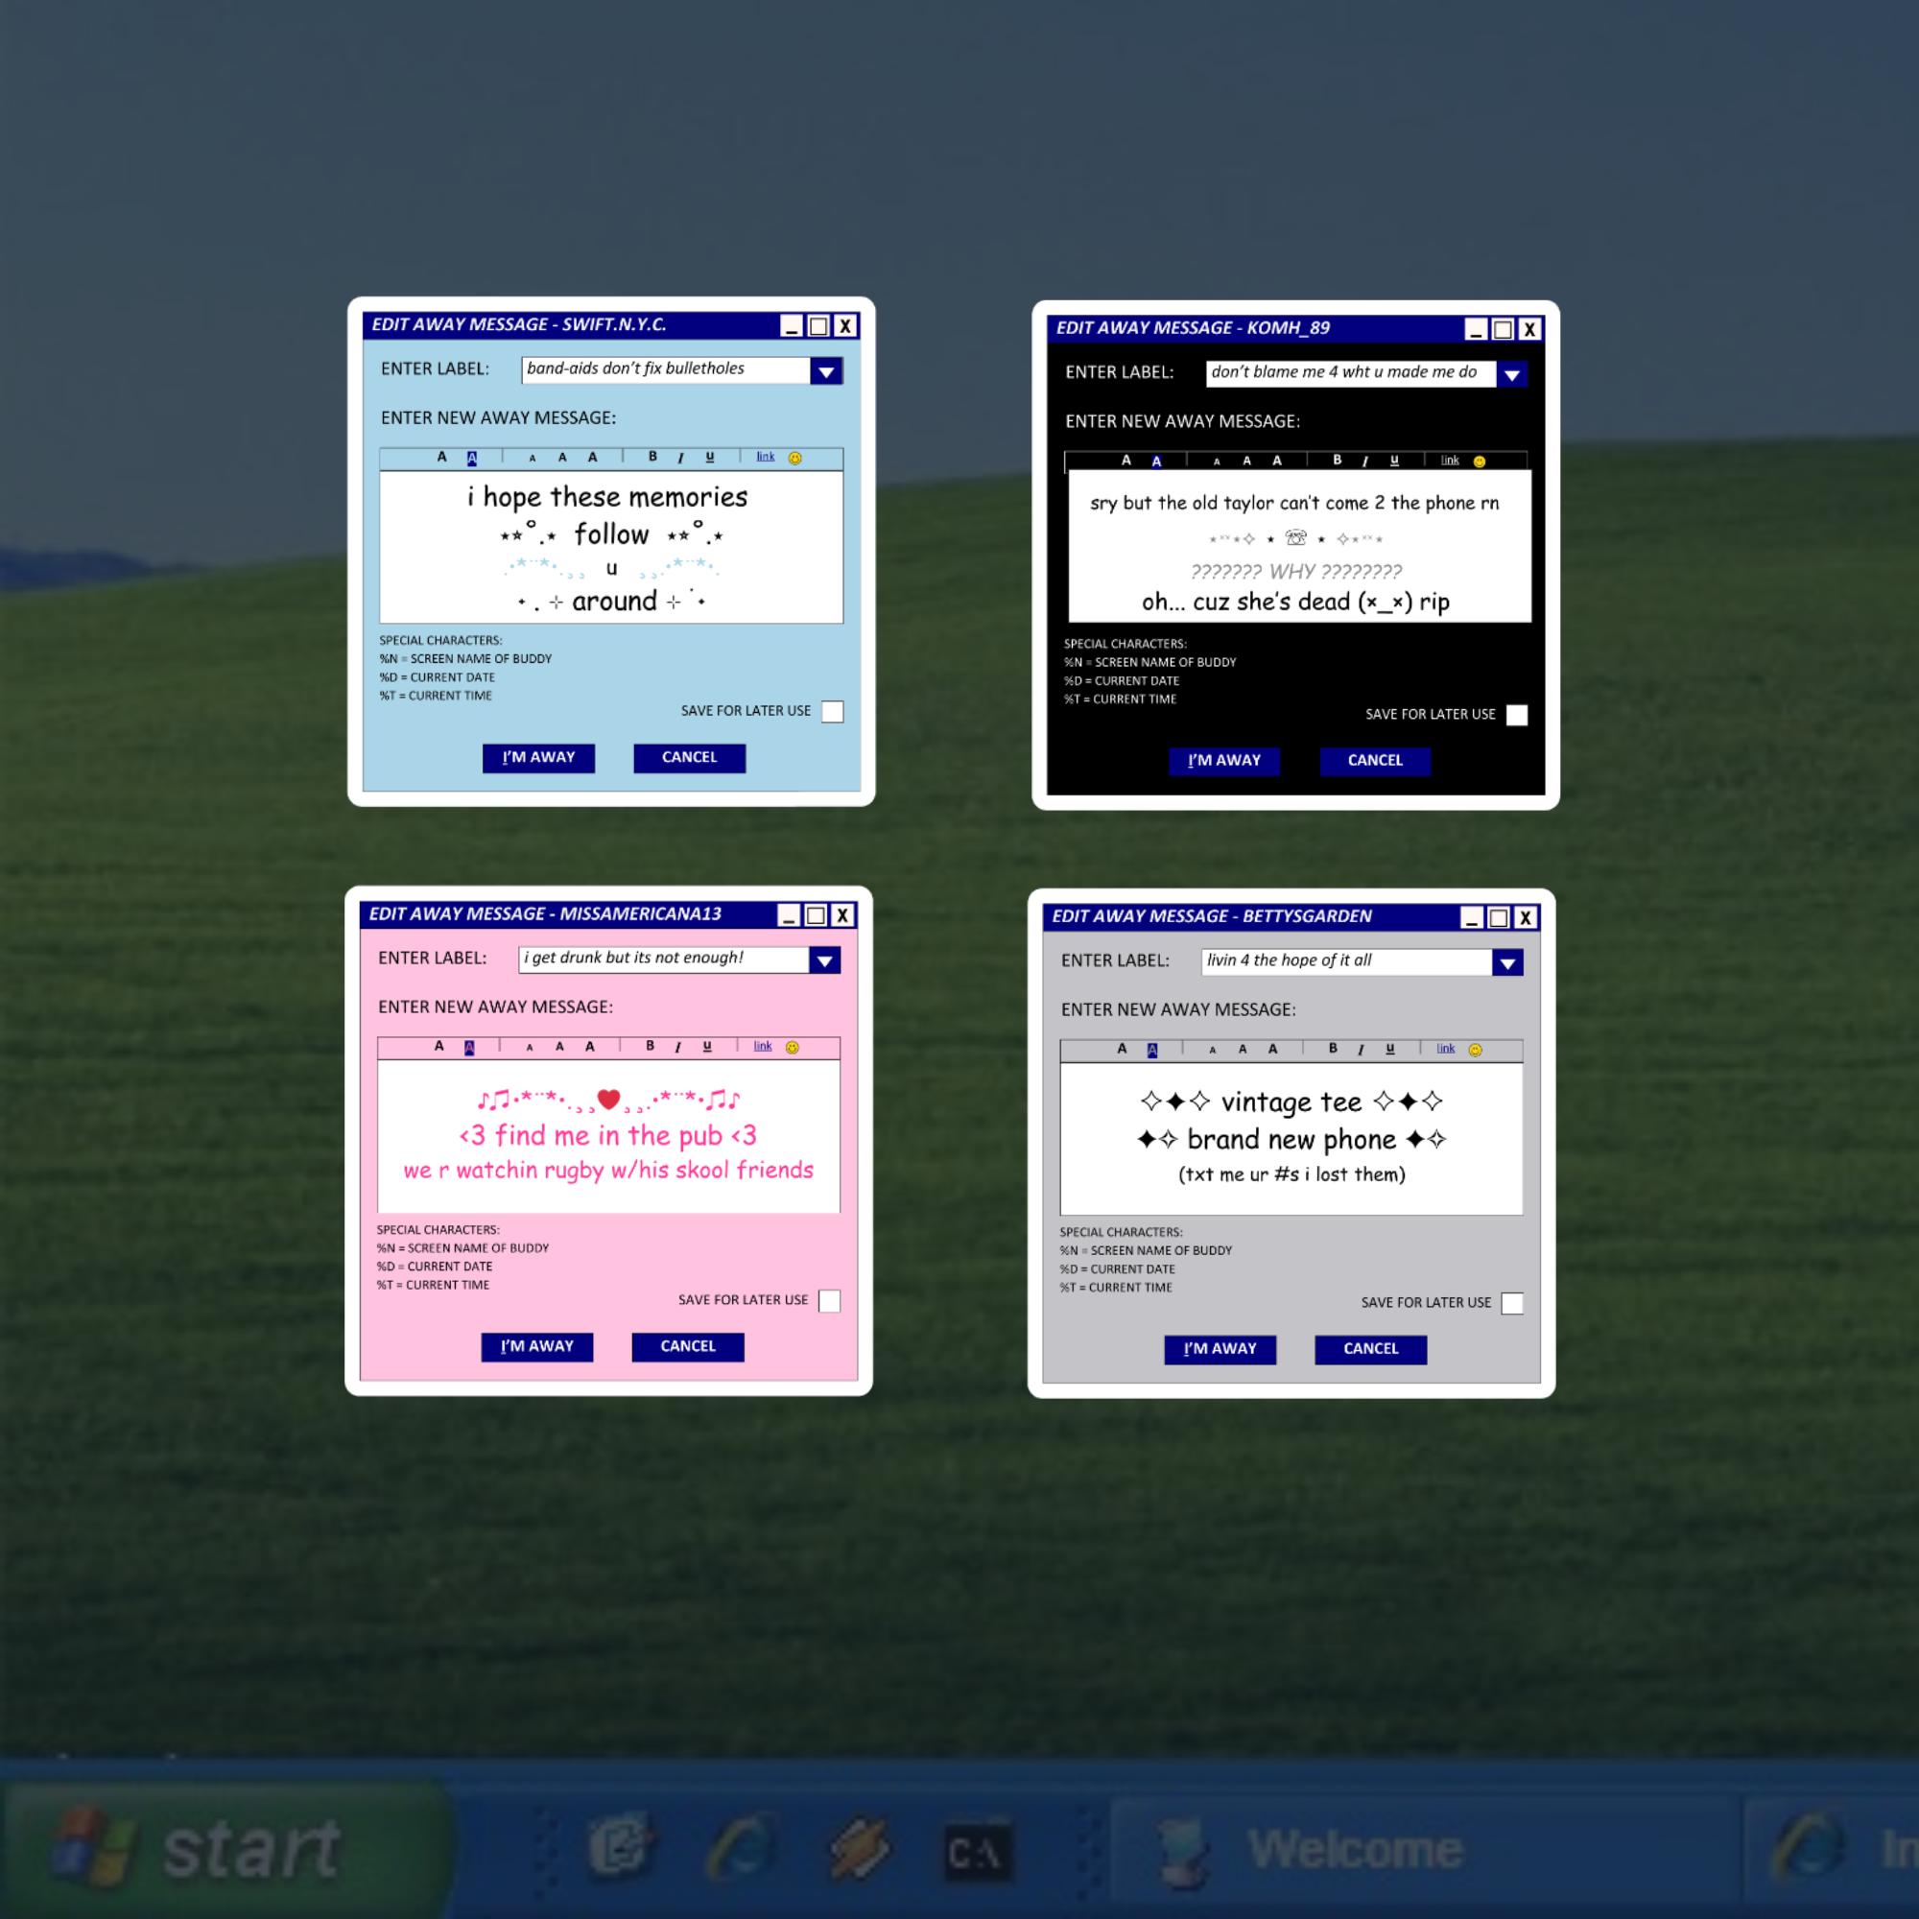Insert a smiley emoticon in the SWIFT.N.Y.C. window
Screen dimensions: 1919x1919
[x=794, y=458]
